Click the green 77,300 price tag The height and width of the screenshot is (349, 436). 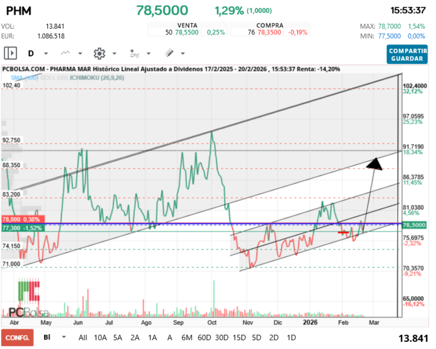click(23, 228)
